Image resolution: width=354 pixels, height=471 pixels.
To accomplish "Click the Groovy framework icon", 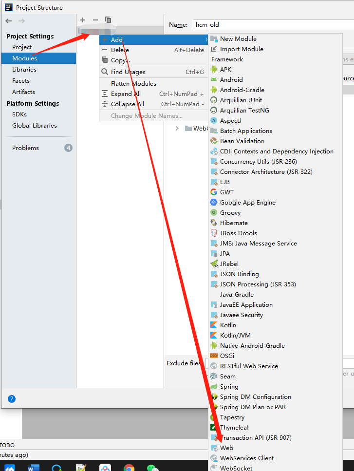I will click(214, 212).
